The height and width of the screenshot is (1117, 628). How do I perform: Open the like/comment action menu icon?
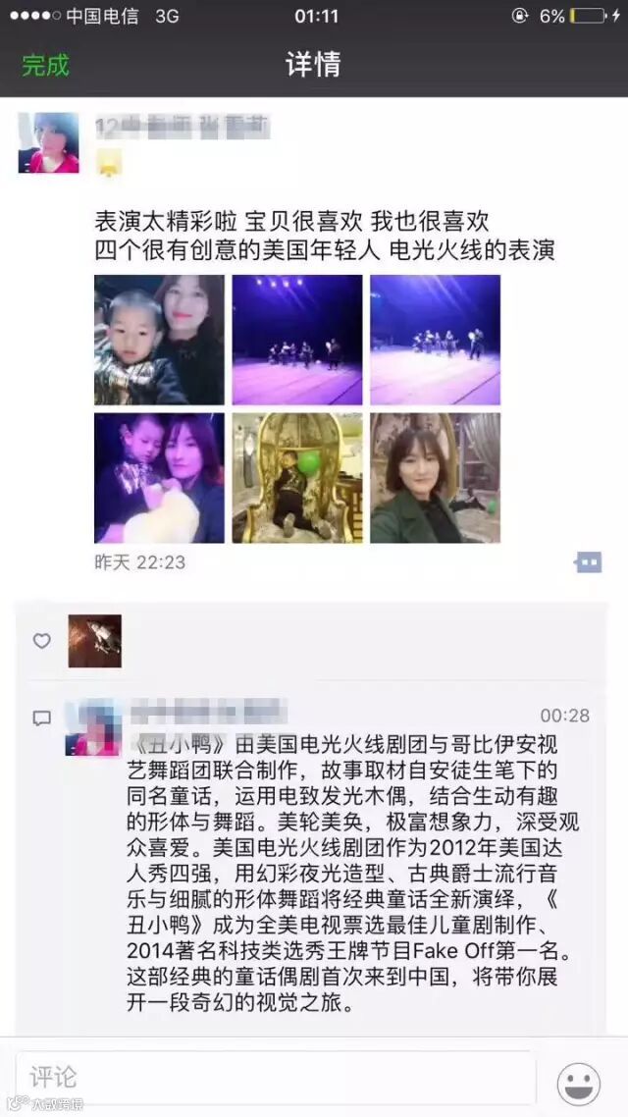click(589, 562)
